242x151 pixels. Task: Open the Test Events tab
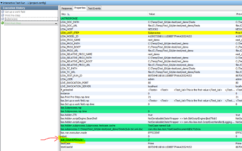pyautogui.click(x=94, y=8)
